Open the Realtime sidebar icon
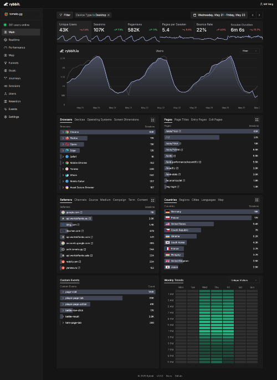Screen dimensions: 277x380 coord(6,40)
